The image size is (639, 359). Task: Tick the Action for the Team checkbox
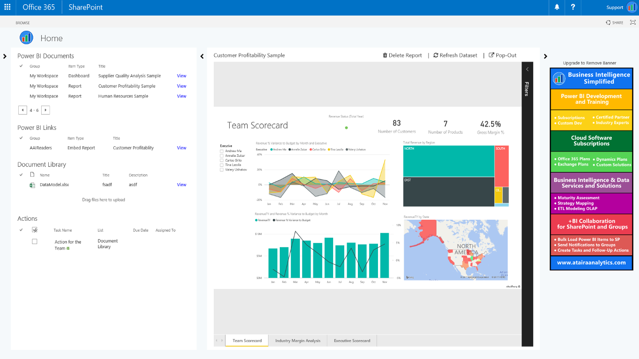(35, 242)
